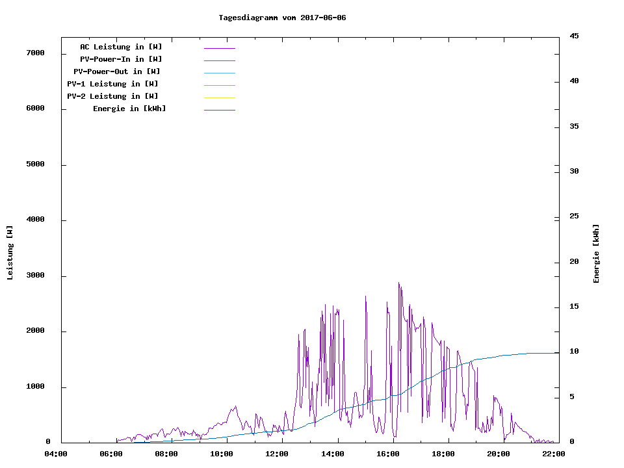Click the 3000 tick label on the left axis
Screen dimensions: 624x468
pyautogui.click(x=36, y=276)
